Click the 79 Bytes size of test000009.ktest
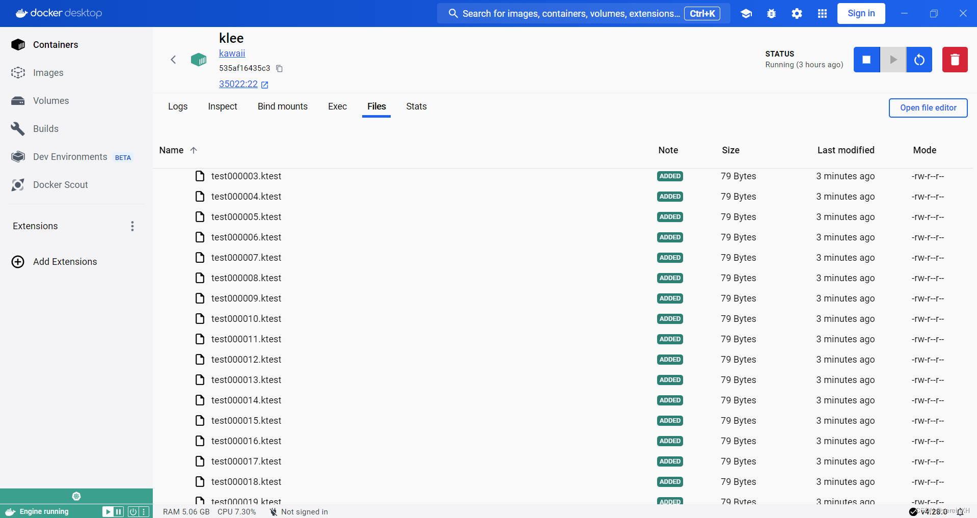The image size is (977, 518). click(x=738, y=298)
